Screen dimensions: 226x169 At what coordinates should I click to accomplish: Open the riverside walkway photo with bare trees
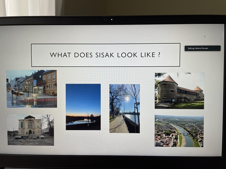[x=124, y=108]
